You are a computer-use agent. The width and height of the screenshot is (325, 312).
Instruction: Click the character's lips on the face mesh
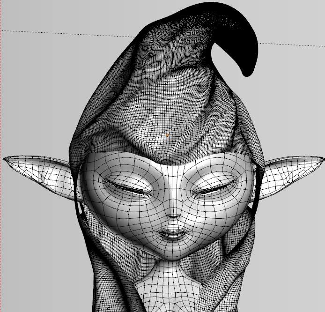tap(173, 235)
